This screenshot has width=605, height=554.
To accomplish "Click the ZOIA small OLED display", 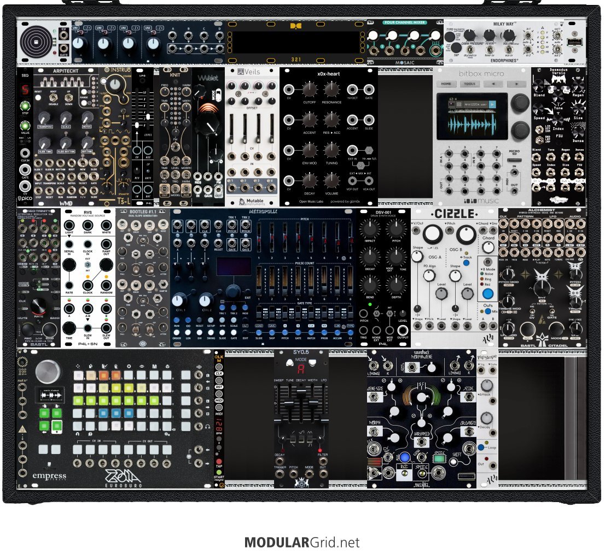I will point(49,394).
